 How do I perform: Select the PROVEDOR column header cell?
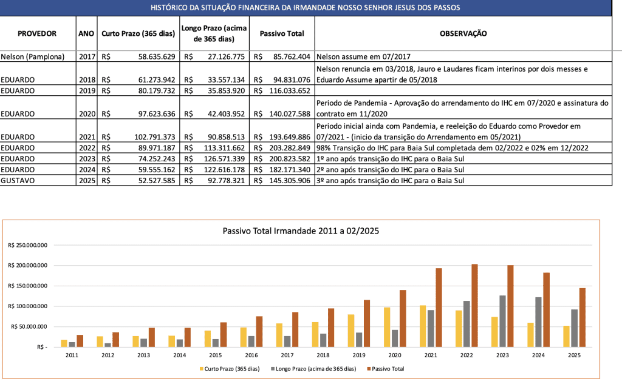(x=38, y=34)
